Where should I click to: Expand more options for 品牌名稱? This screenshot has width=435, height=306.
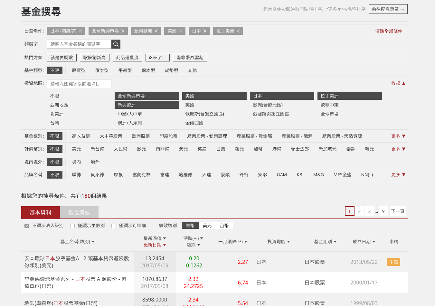click(398, 175)
